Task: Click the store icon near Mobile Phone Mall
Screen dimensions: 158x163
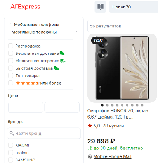Action: click(x=90, y=156)
